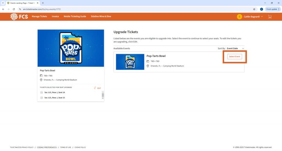
Task: Click the Available Events label
Action: [121, 48]
